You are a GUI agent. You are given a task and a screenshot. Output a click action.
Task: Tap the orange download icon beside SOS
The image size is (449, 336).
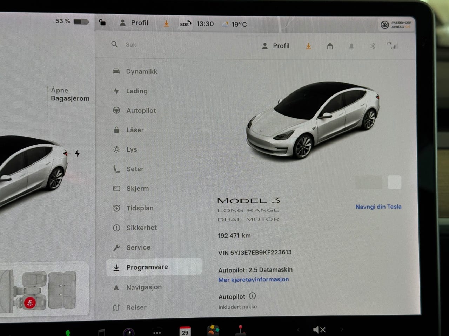click(x=166, y=23)
